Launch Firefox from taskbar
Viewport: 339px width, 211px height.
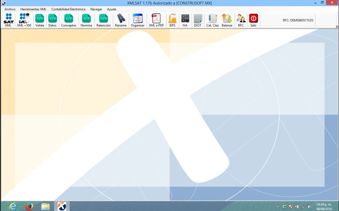pos(29,206)
